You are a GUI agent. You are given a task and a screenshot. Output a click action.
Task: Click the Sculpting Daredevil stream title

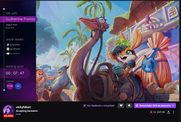27,111
